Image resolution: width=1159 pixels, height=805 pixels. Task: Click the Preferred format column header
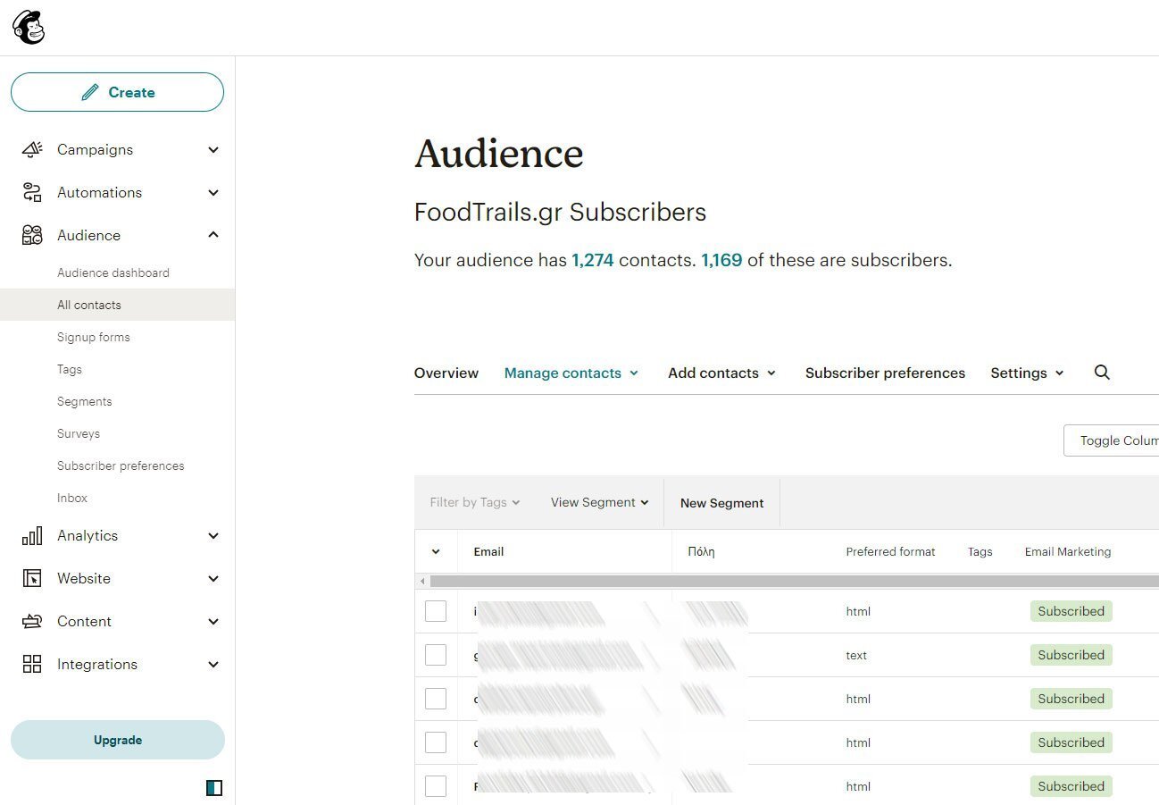tap(890, 552)
